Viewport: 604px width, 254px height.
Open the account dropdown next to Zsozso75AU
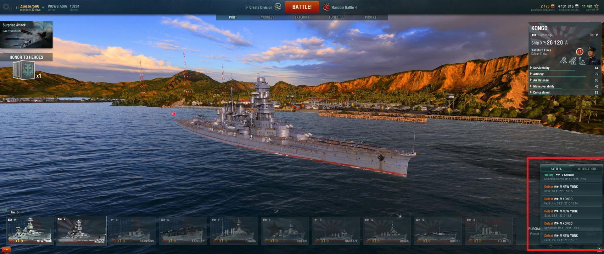coord(43,7)
